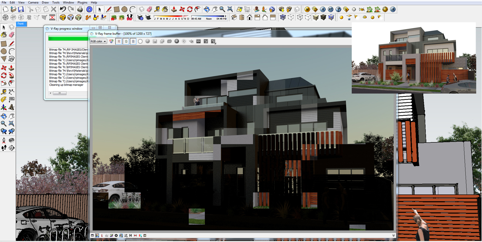Switch to alpha channel white circle

point(140,41)
